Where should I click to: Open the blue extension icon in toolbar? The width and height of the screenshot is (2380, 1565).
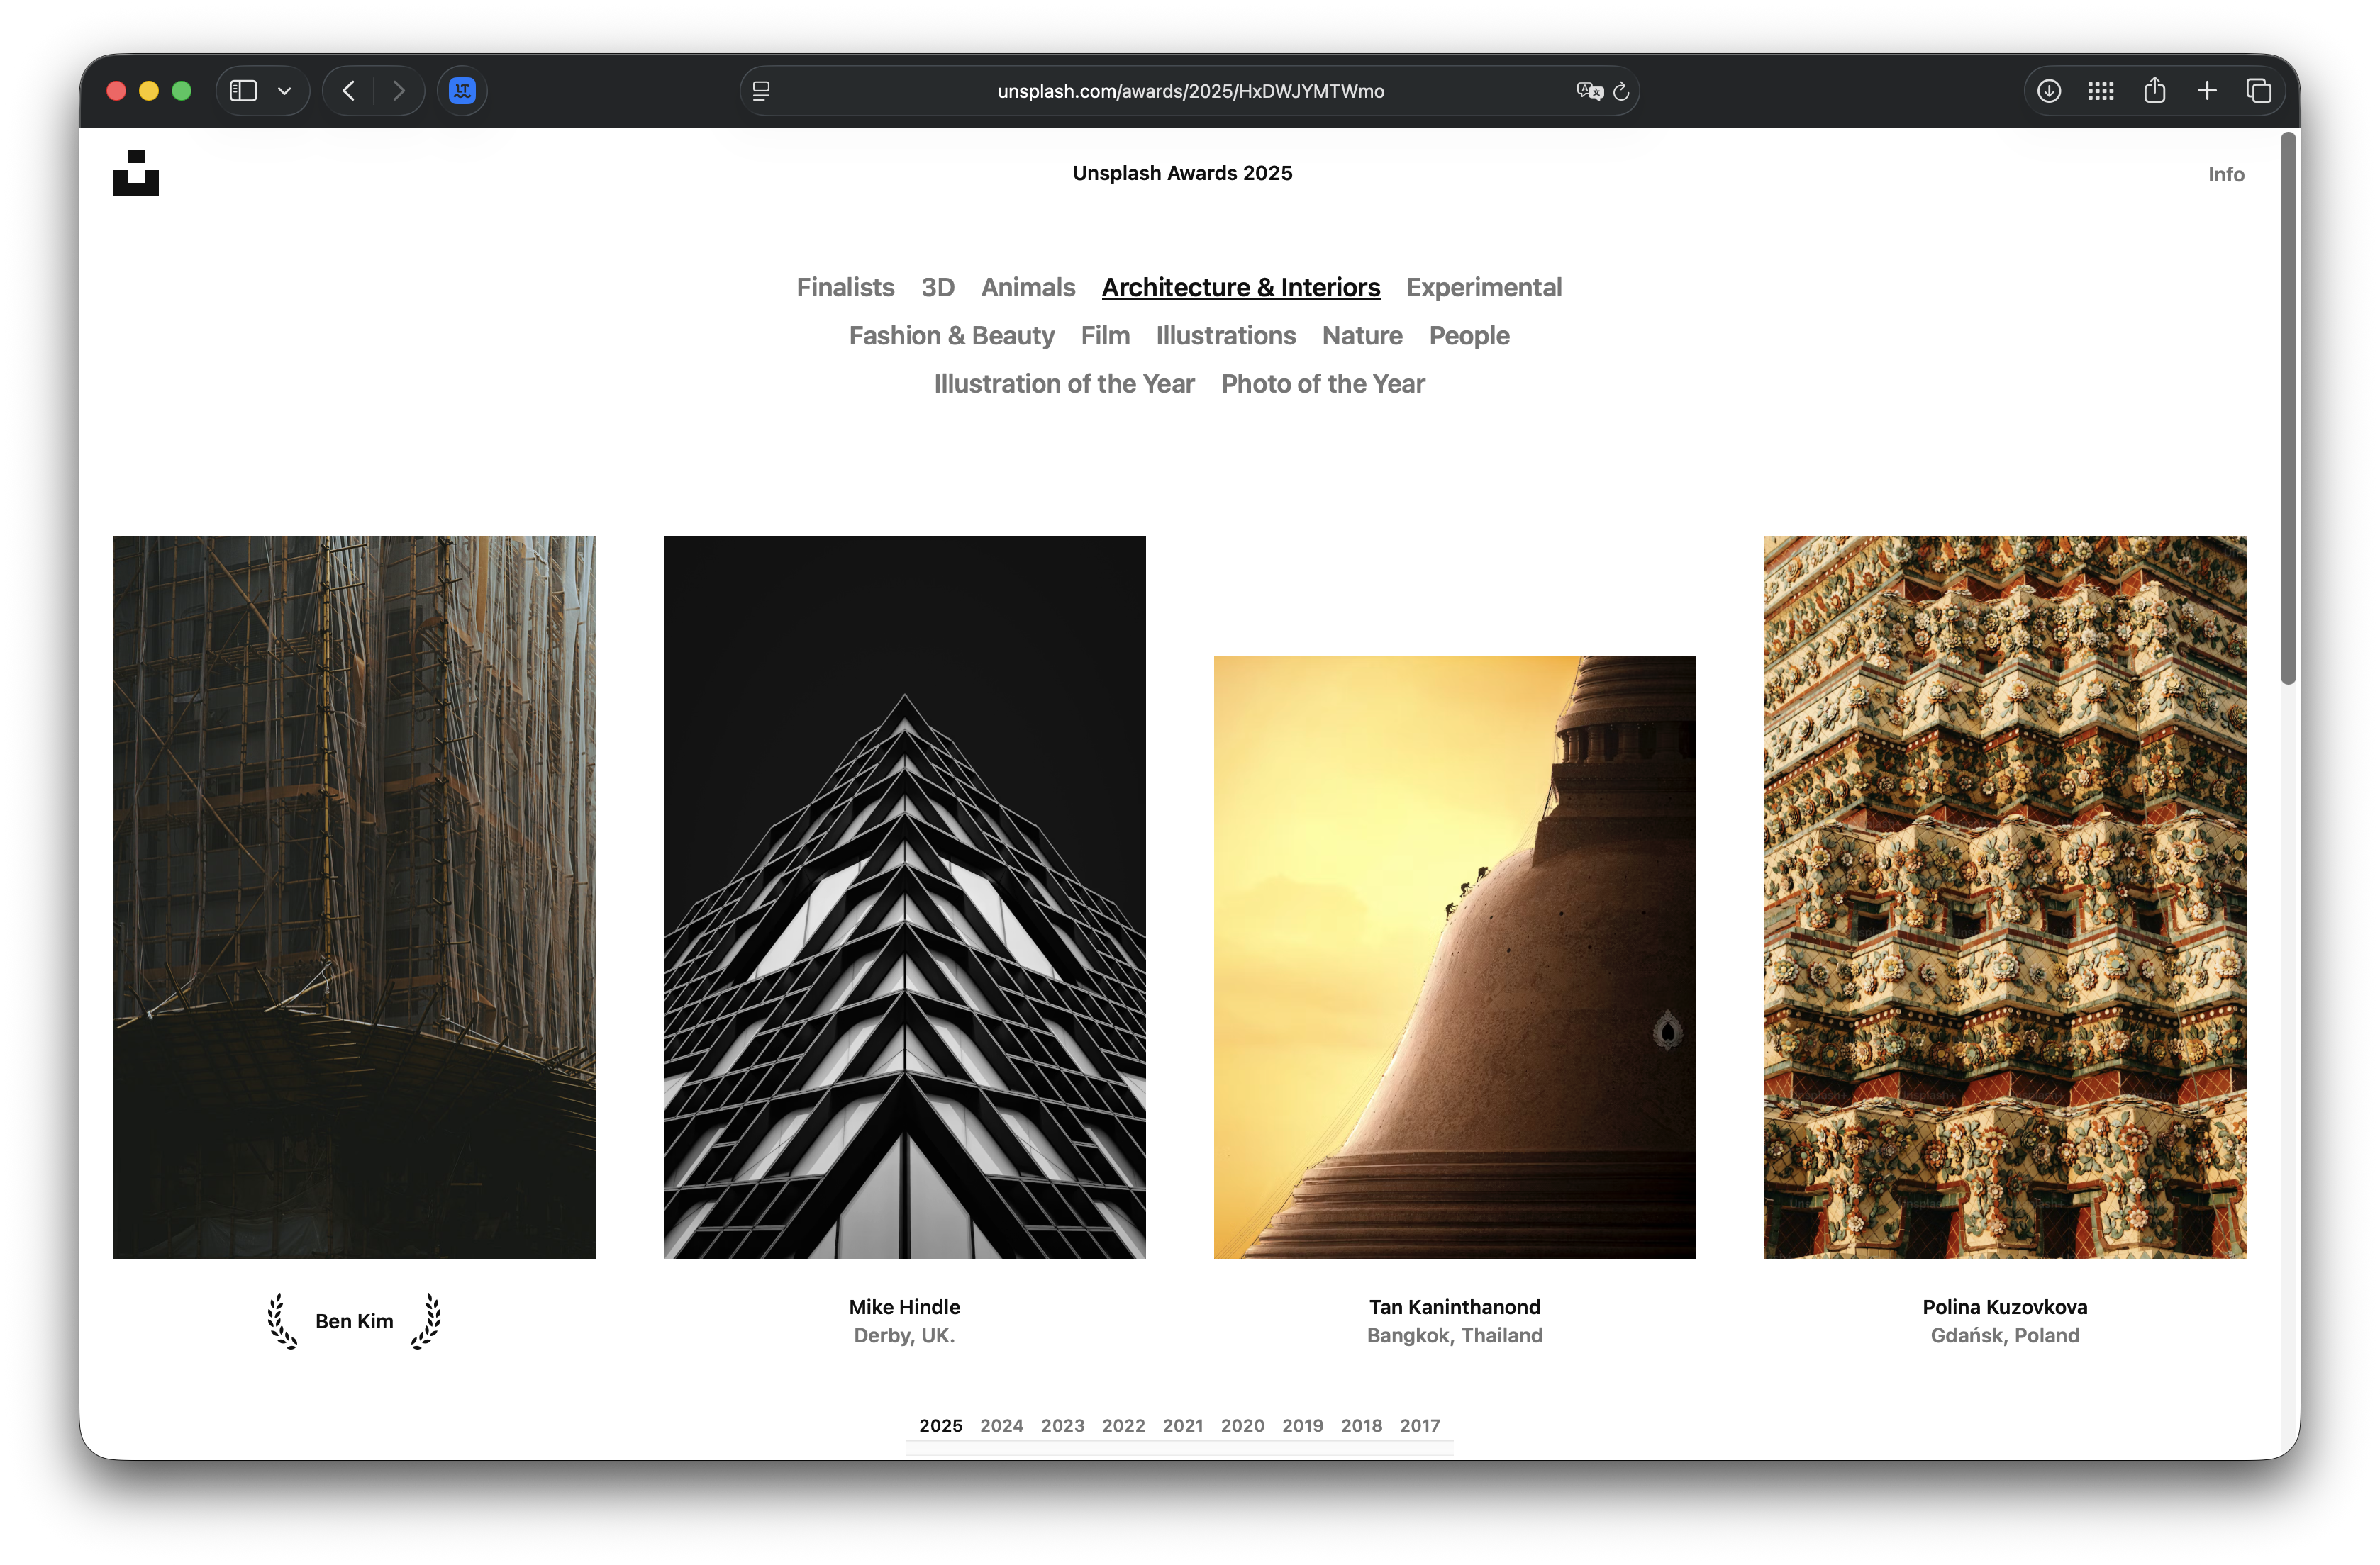point(462,91)
